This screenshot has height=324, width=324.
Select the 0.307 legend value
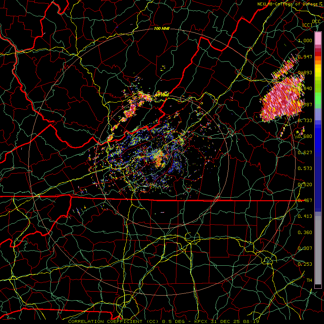point(305,248)
